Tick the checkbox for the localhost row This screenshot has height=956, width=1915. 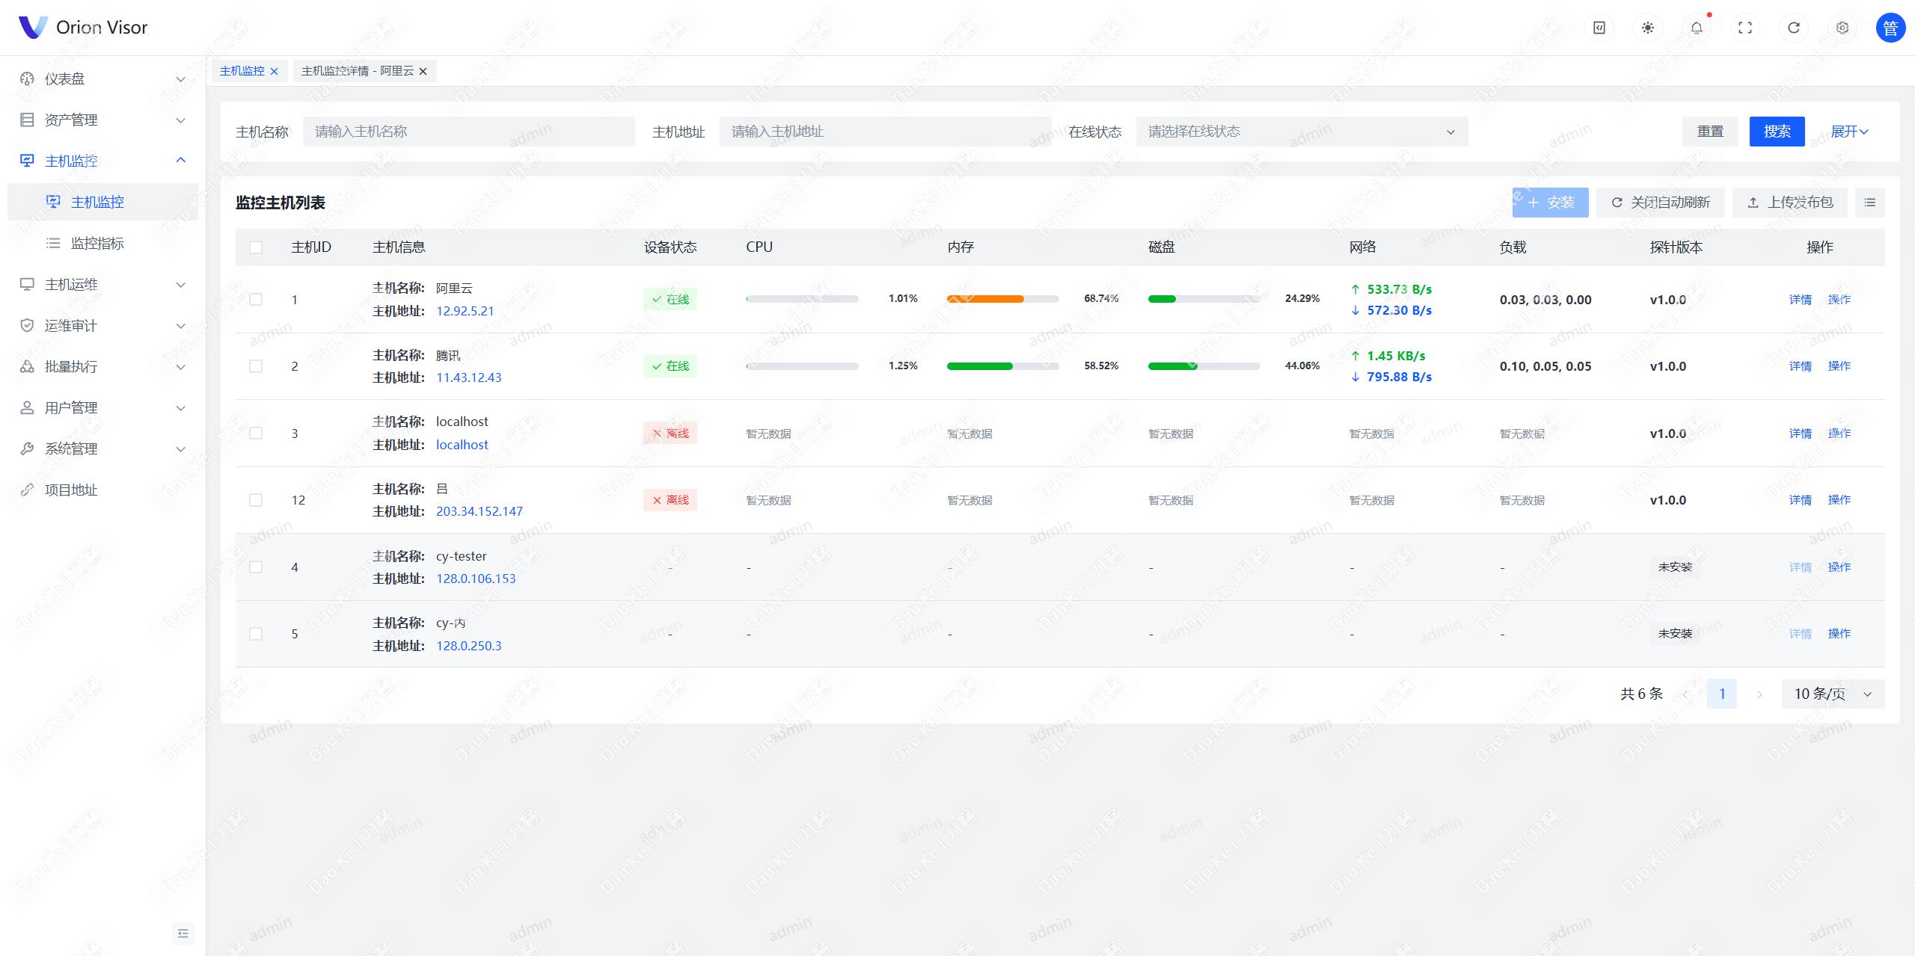(x=256, y=434)
